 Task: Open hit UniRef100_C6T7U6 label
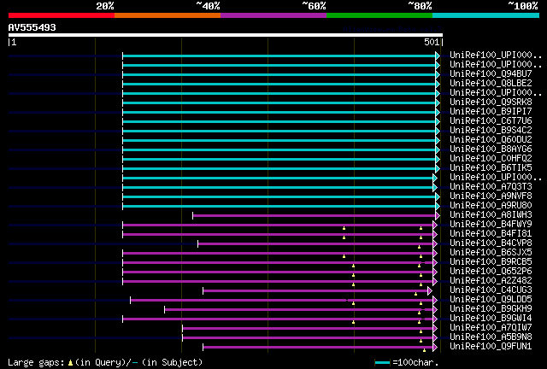pyautogui.click(x=491, y=120)
